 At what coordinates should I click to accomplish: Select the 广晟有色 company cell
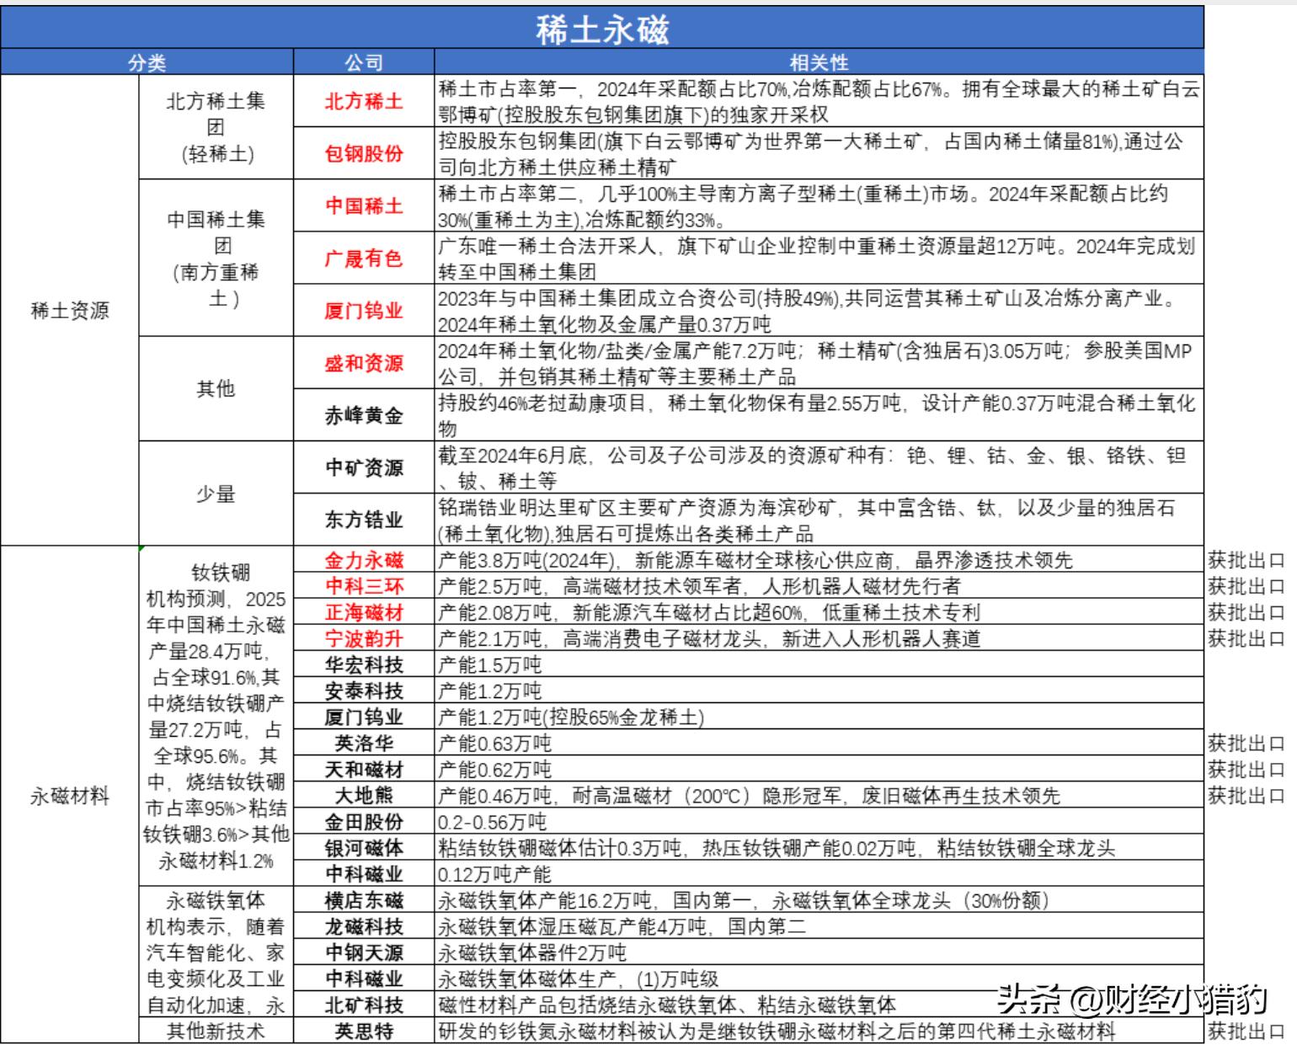point(364,258)
